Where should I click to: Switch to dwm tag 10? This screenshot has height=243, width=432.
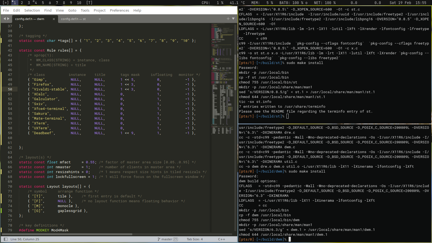coord(79,3)
